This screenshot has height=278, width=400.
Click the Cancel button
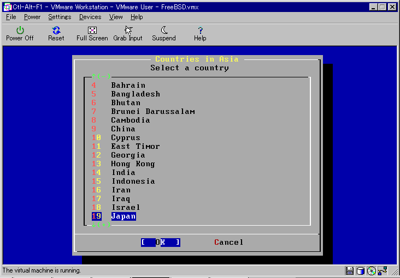(x=229, y=243)
